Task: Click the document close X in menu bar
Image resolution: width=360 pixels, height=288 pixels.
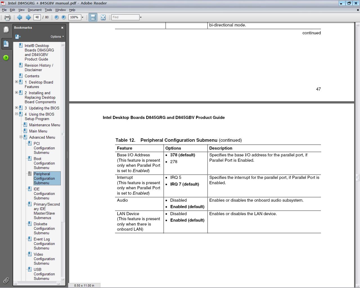Action: pos(358,10)
